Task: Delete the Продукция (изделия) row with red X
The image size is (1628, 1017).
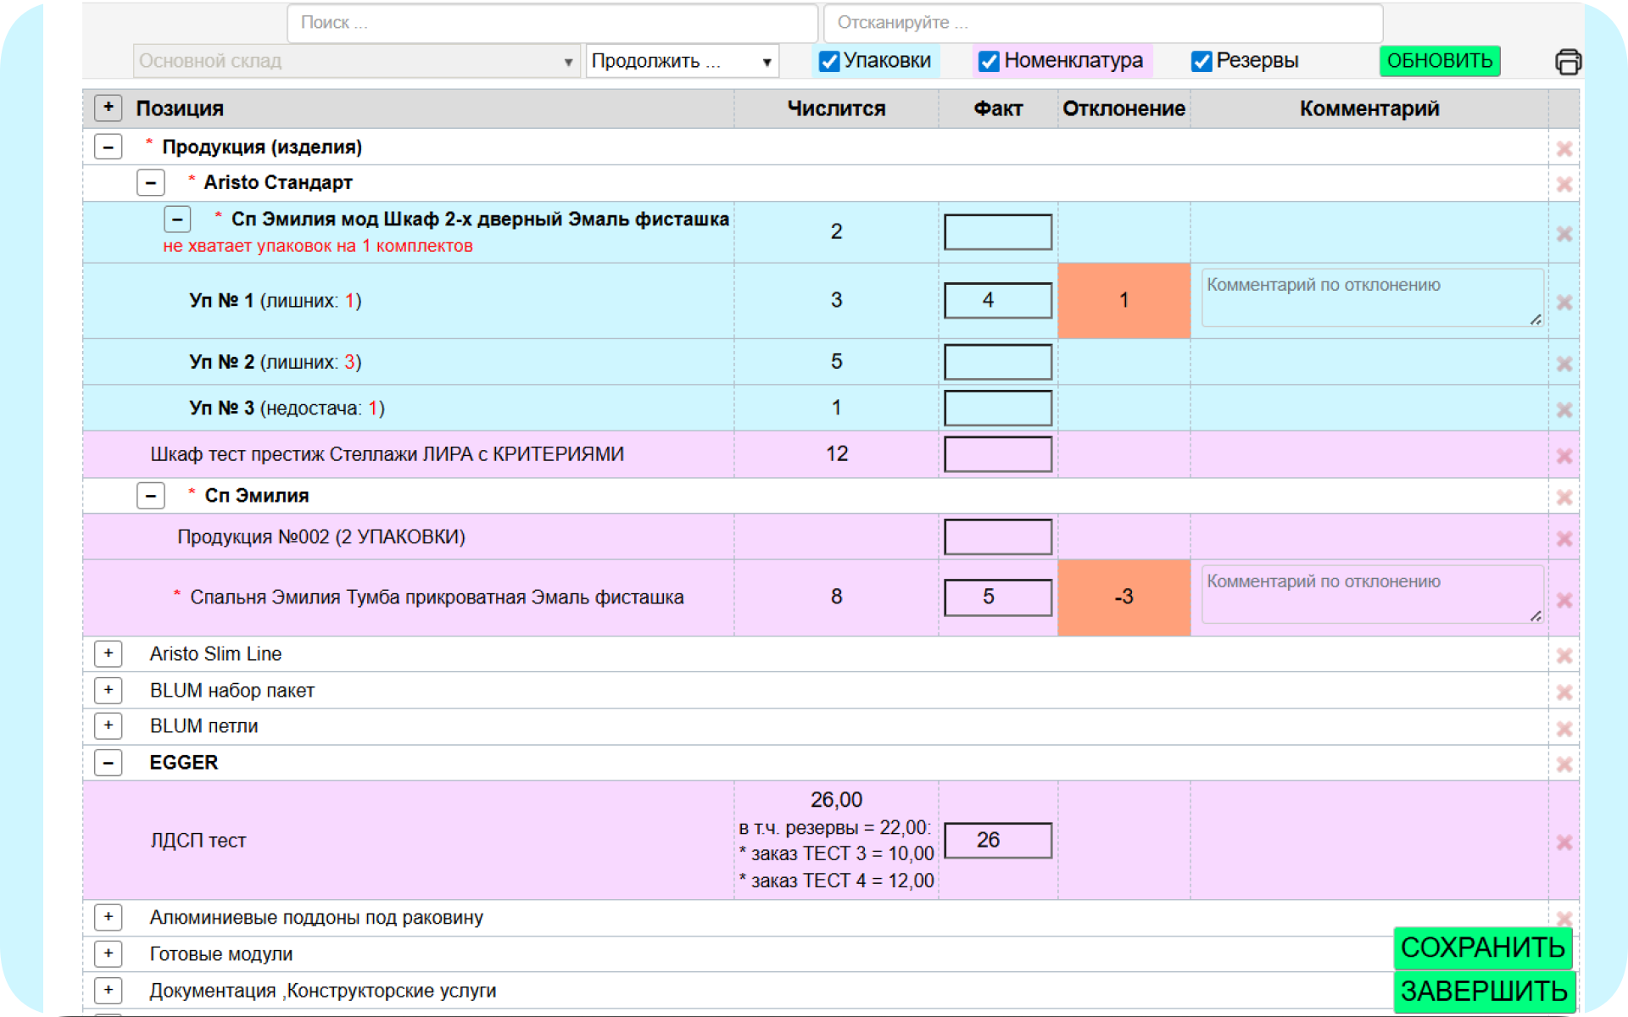Action: [x=1564, y=149]
